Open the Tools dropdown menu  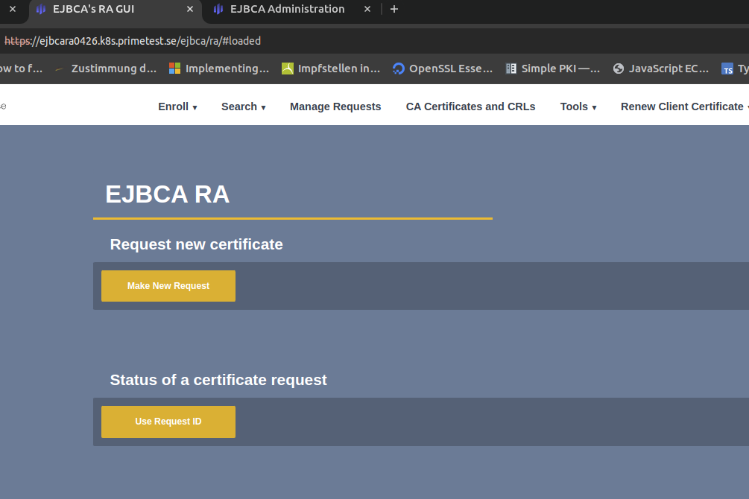click(578, 107)
